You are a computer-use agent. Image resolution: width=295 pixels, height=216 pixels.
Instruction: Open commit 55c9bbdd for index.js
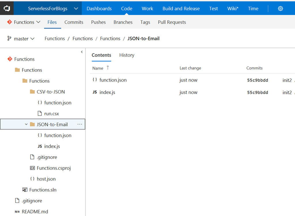point(258,93)
